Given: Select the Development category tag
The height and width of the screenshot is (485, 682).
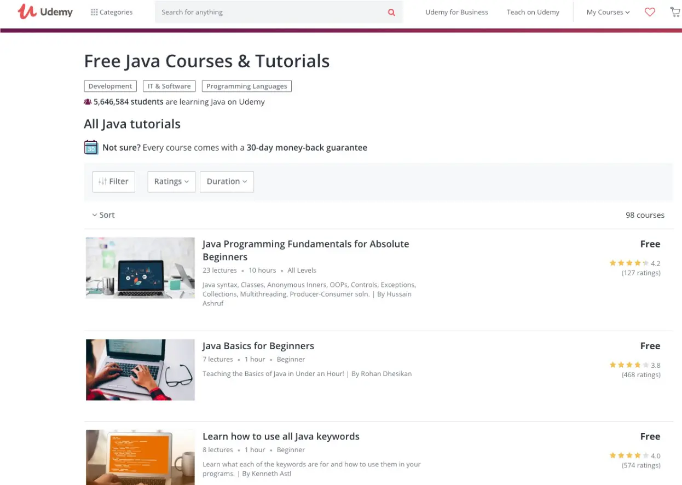Looking at the screenshot, I should tap(110, 86).
